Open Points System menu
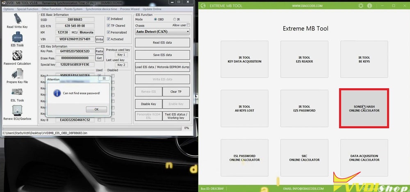 73,9
